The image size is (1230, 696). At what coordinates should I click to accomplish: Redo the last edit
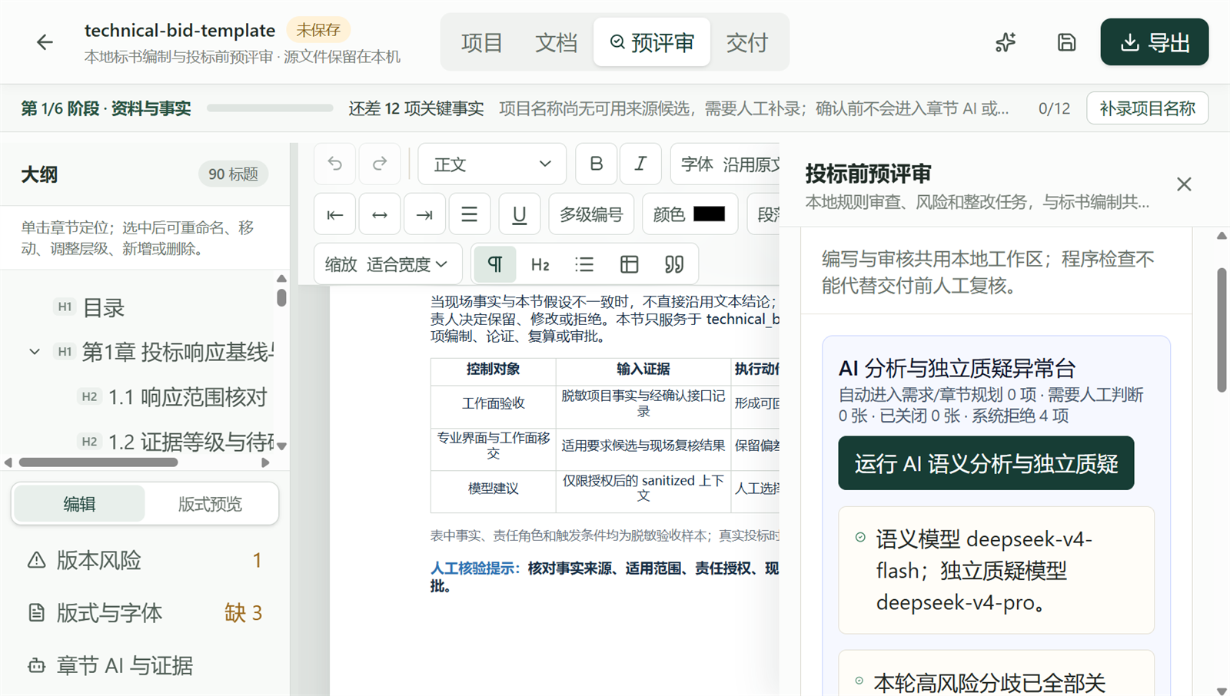coord(380,164)
